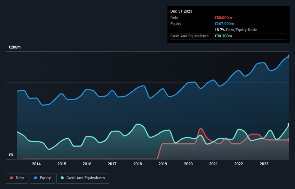
Task: Click the 2016 x-axis label
Action: pos(87,164)
